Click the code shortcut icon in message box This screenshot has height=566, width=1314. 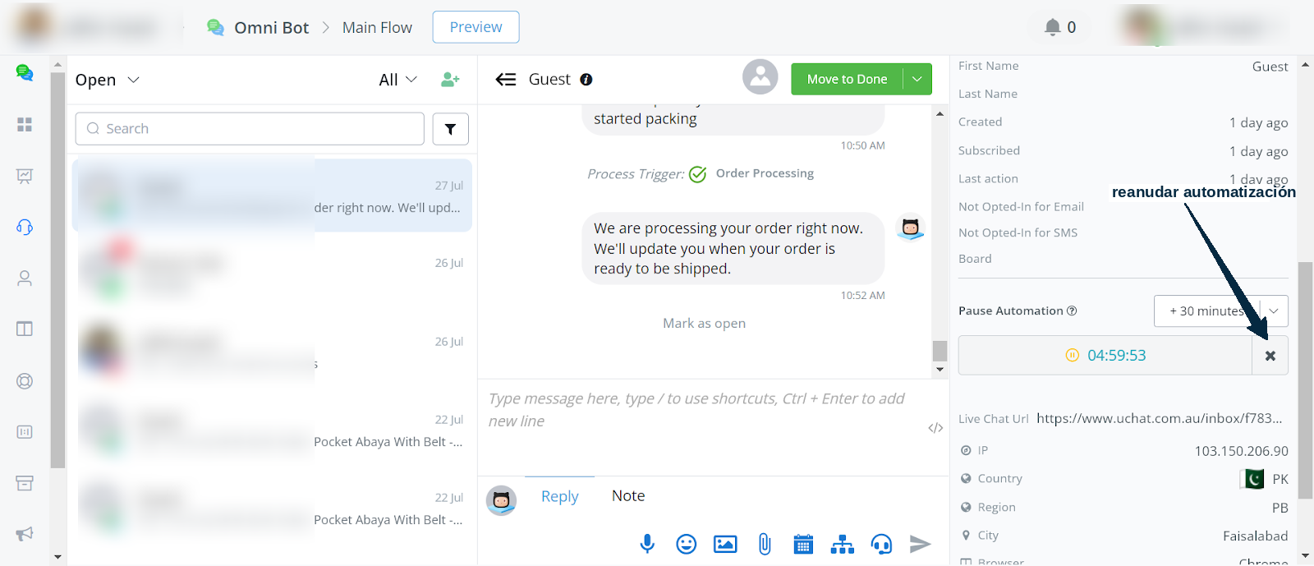(935, 428)
